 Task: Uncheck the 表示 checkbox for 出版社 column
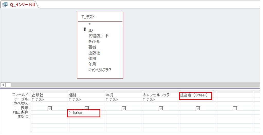click(x=50, y=108)
